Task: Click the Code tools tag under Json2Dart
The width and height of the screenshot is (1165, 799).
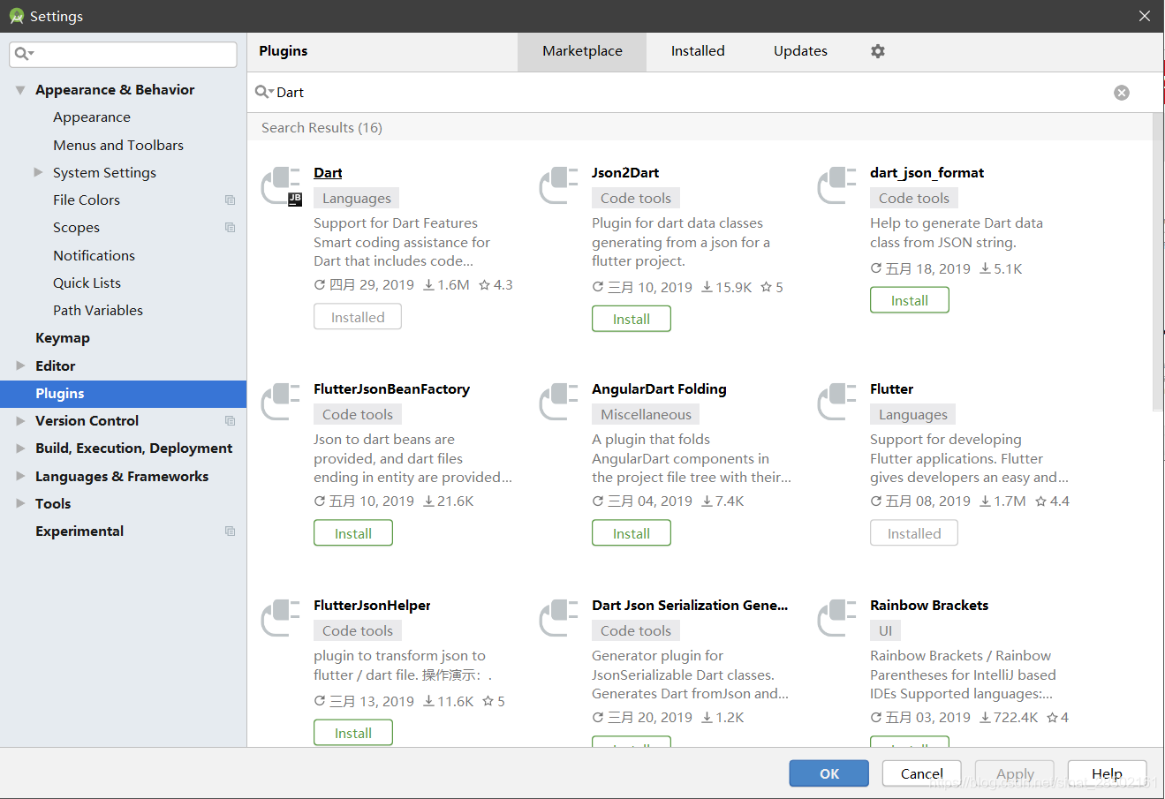Action: click(x=636, y=199)
